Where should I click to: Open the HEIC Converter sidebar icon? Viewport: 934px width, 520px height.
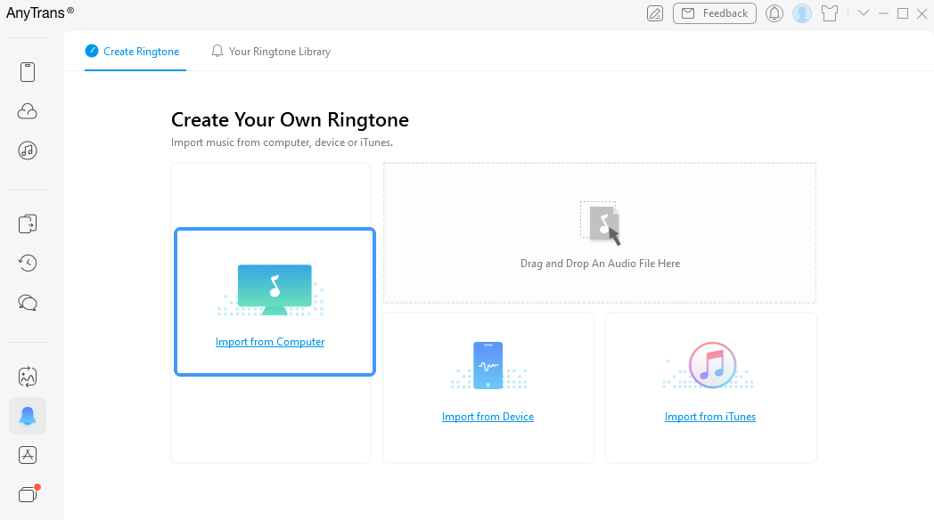point(28,377)
